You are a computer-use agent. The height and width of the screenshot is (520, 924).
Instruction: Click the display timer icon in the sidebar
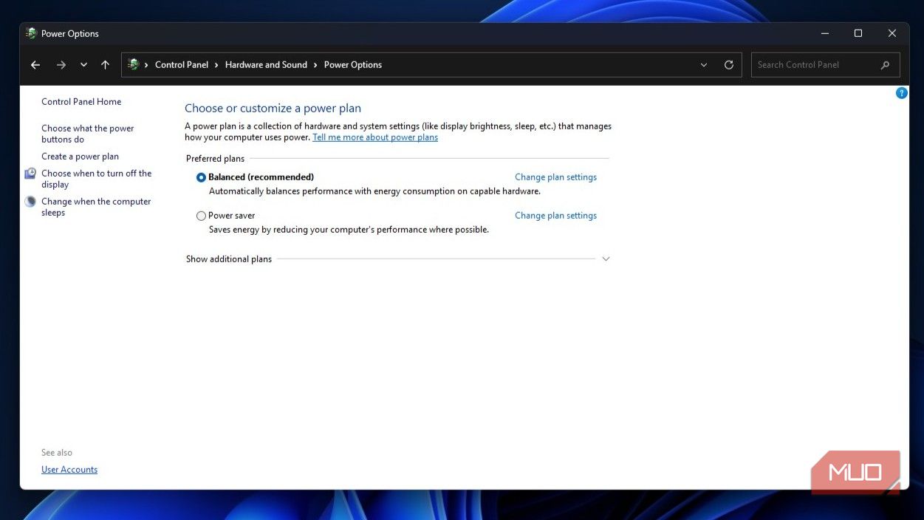tap(30, 174)
